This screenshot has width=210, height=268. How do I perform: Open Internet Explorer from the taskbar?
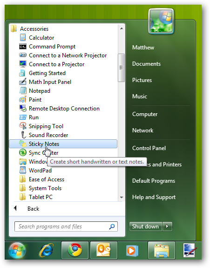[x=46, y=250]
